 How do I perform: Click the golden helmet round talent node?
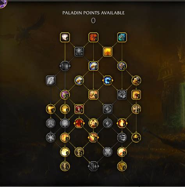[136, 138]
